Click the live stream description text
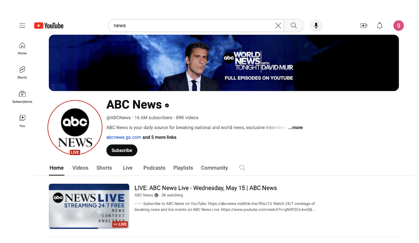This screenshot has height=243, width=419. click(225, 207)
